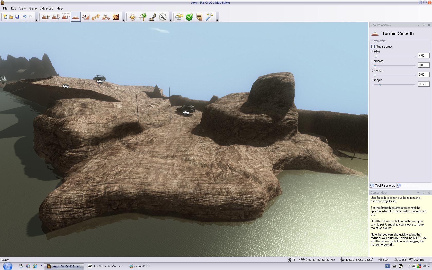432x270 pixels.
Task: Click the Strength slider handle
Action: (x=380, y=85)
